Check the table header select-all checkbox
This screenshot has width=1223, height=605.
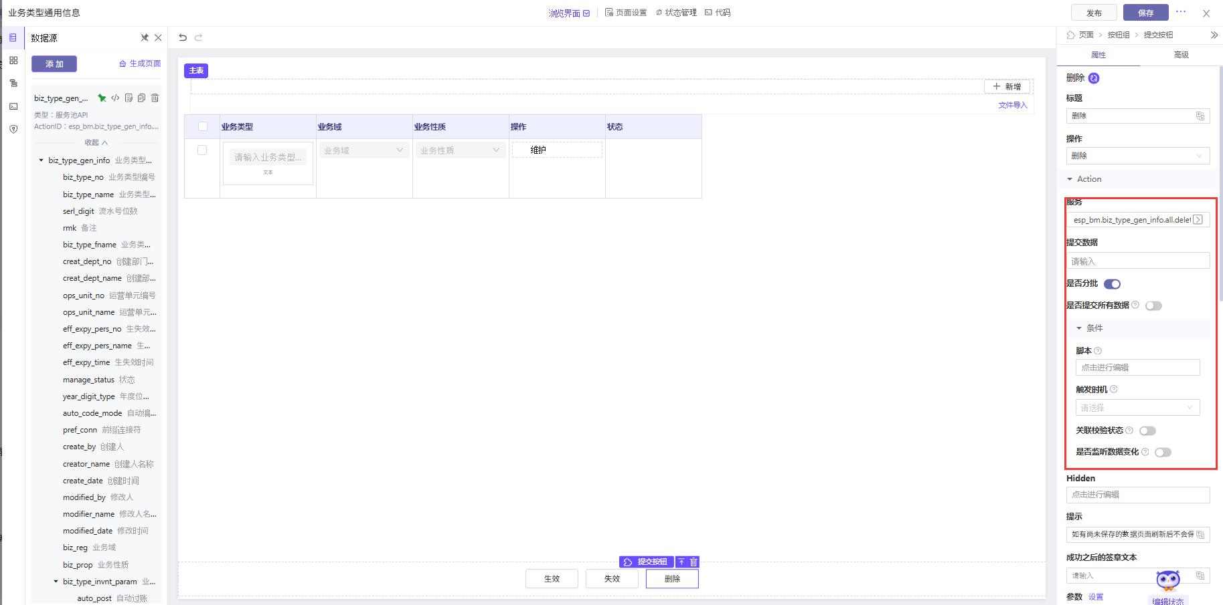pyautogui.click(x=203, y=126)
